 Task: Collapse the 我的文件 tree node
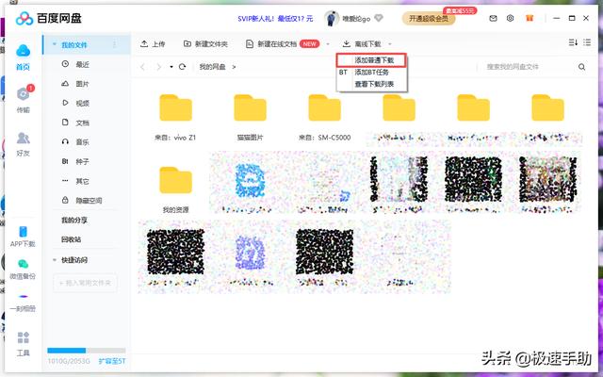pyautogui.click(x=55, y=44)
